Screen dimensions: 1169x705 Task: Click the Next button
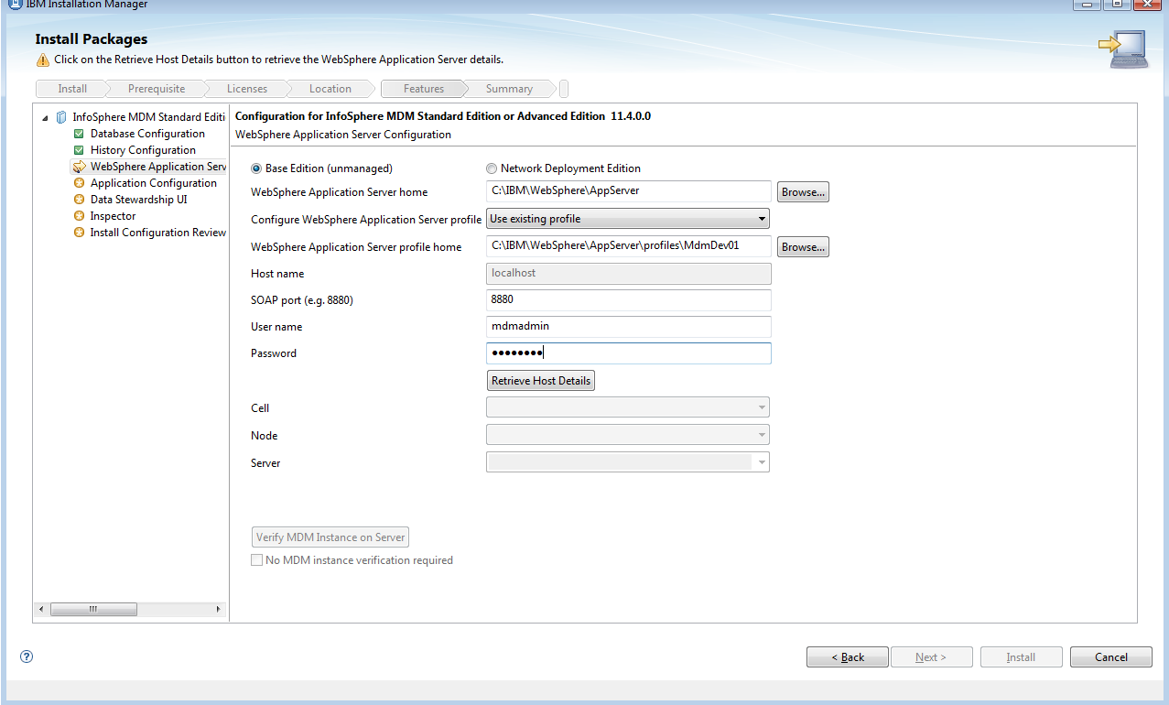tap(931, 657)
